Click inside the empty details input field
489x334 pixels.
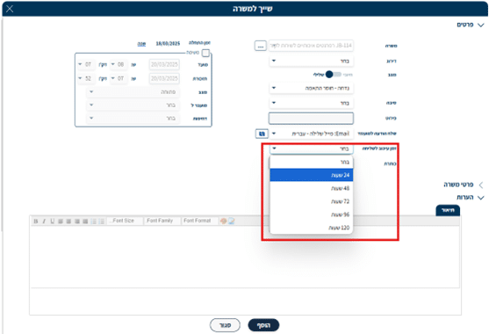click(x=311, y=119)
